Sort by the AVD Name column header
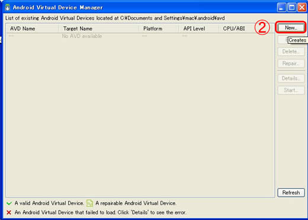This screenshot has height=220, width=308. 33,28
